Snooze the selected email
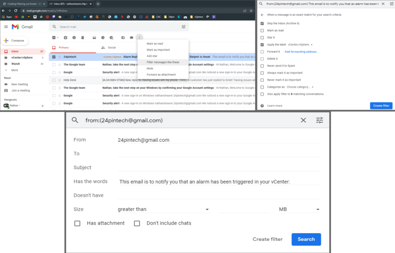This screenshot has width=395, height=253. 103,37
